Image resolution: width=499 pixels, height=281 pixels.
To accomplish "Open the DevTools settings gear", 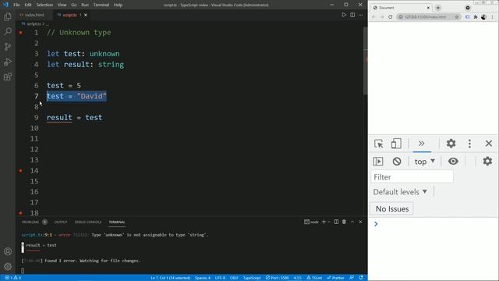I will pyautogui.click(x=451, y=144).
